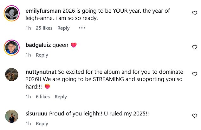
Task: Click the 1h timestamp on sisuruuu's comment
Action: coord(28,124)
